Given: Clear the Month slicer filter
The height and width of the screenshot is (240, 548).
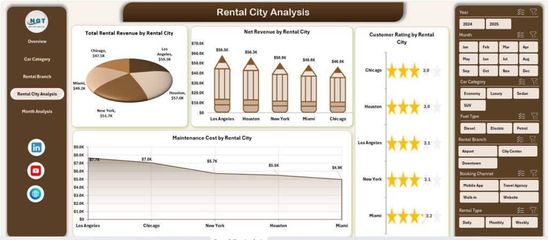Looking at the screenshot, I should [533, 35].
